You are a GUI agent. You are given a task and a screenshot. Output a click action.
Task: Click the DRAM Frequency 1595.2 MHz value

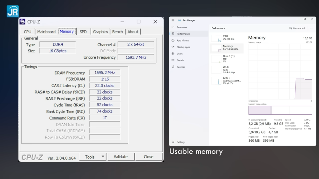[105, 73]
